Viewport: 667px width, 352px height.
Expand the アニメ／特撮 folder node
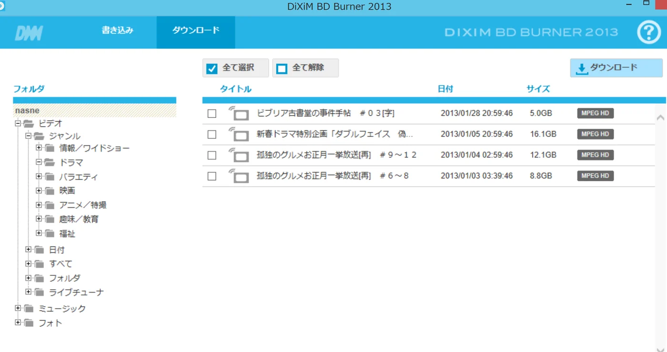coord(39,205)
